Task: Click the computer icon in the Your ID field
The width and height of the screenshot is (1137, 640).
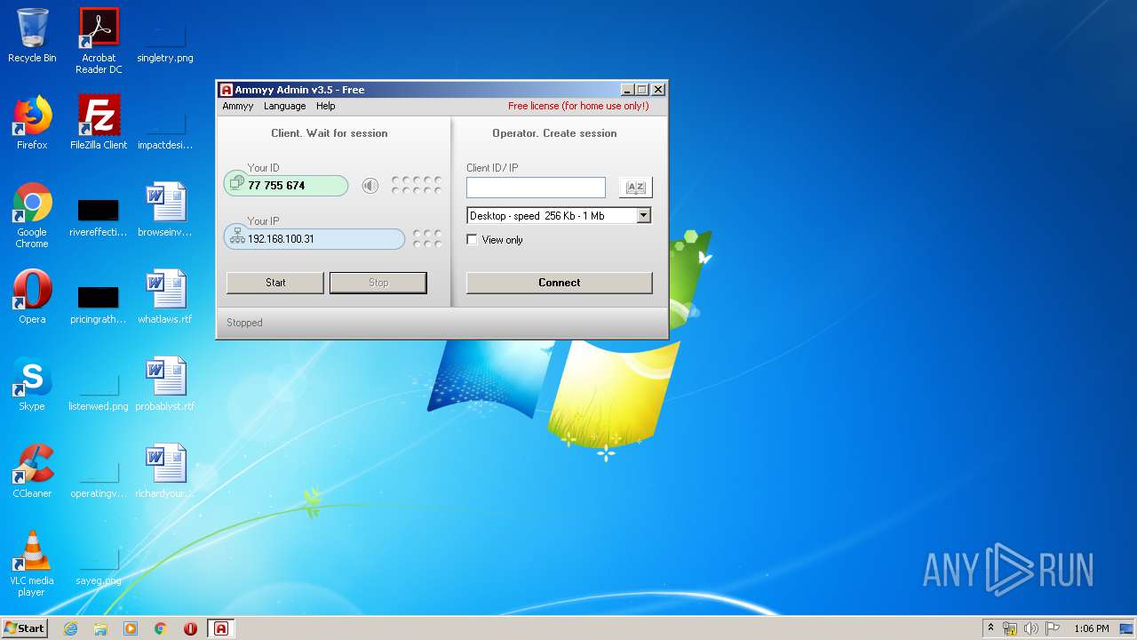Action: (x=236, y=183)
